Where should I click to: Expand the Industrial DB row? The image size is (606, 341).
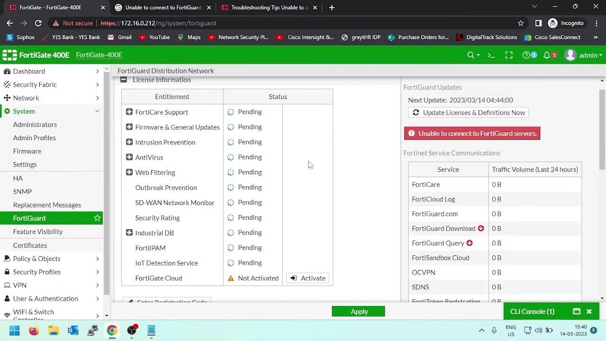click(129, 233)
